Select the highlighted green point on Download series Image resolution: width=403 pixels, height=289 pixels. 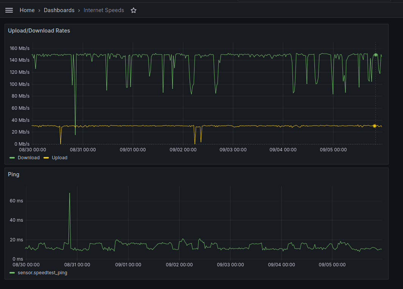click(375, 55)
